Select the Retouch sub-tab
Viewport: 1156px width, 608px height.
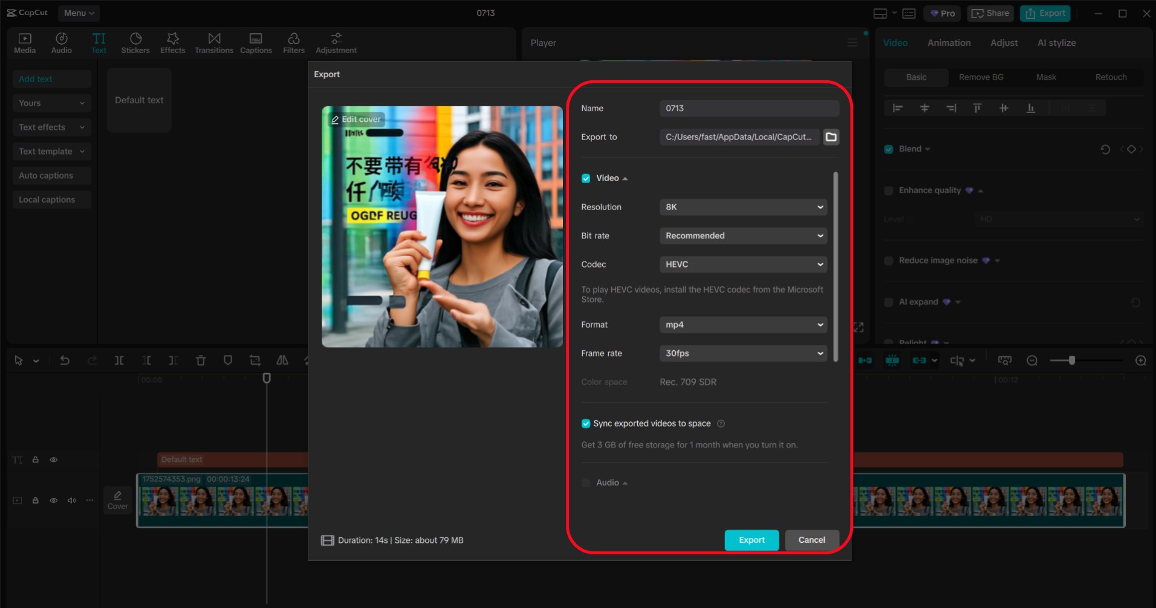click(1111, 77)
